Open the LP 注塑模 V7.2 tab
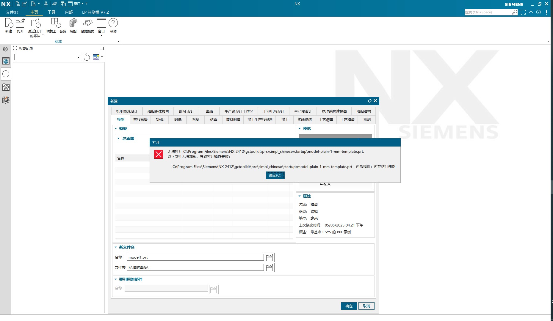 click(x=95, y=12)
